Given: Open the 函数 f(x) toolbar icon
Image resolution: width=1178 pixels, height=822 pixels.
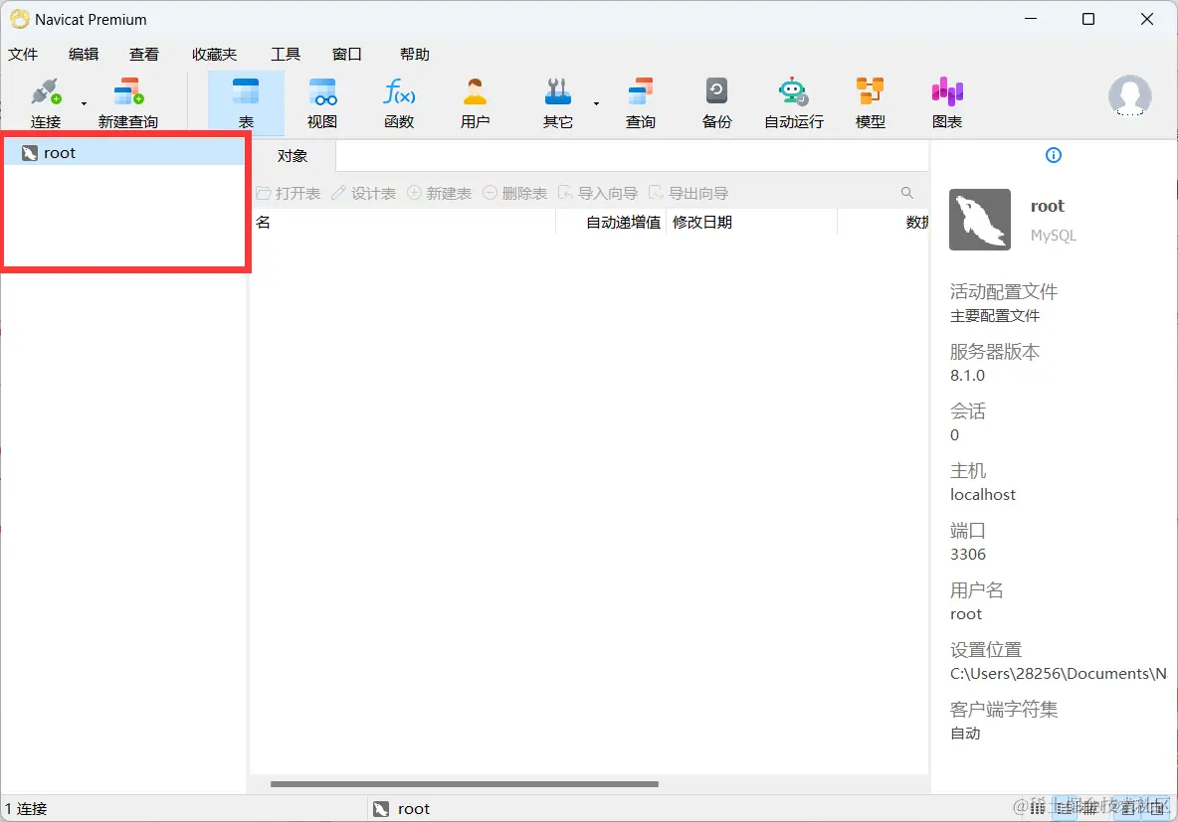Looking at the screenshot, I should point(399,92).
